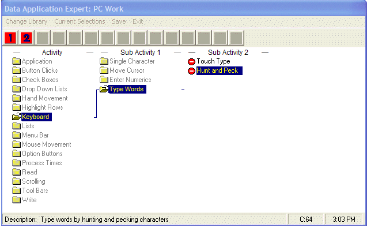Select the Touch Type item
Viewport: 367px width, 227px height.
click(x=213, y=61)
